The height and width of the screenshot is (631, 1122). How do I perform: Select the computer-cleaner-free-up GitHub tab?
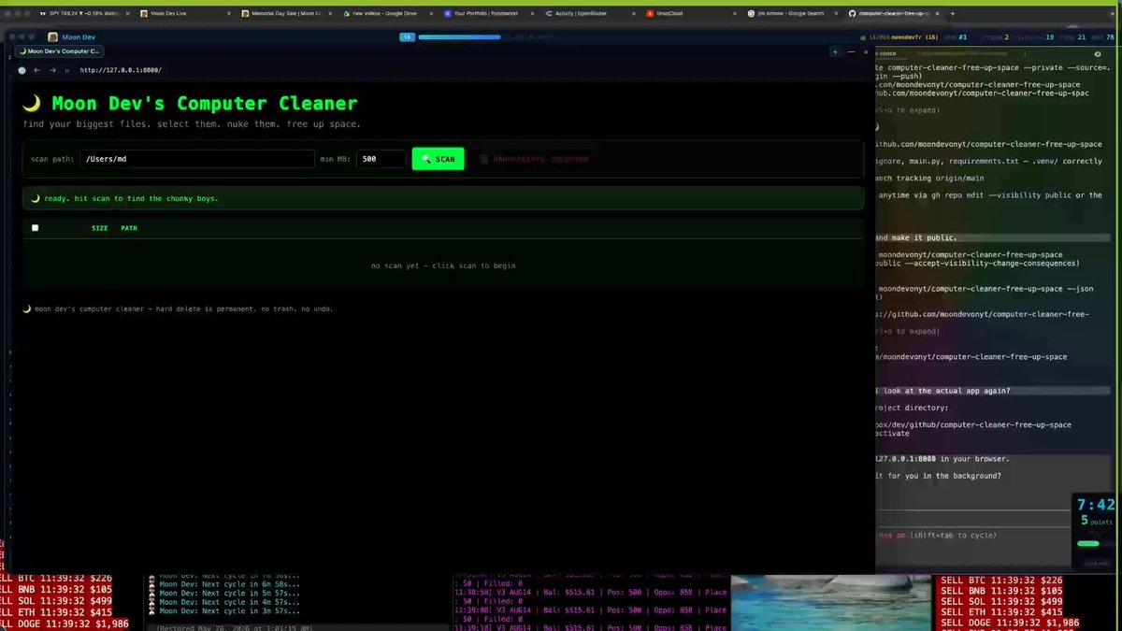[894, 14]
